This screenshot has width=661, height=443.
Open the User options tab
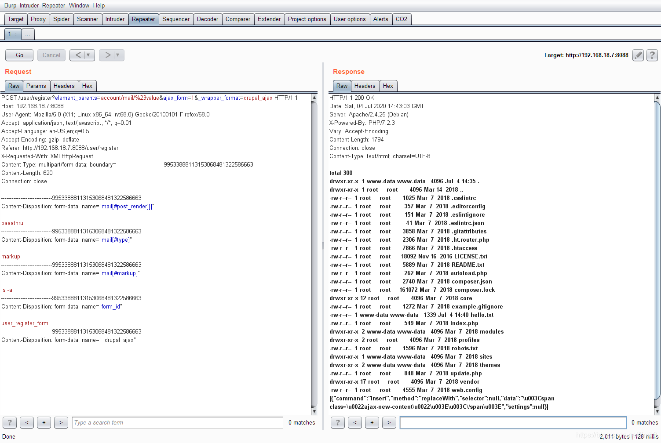click(350, 19)
